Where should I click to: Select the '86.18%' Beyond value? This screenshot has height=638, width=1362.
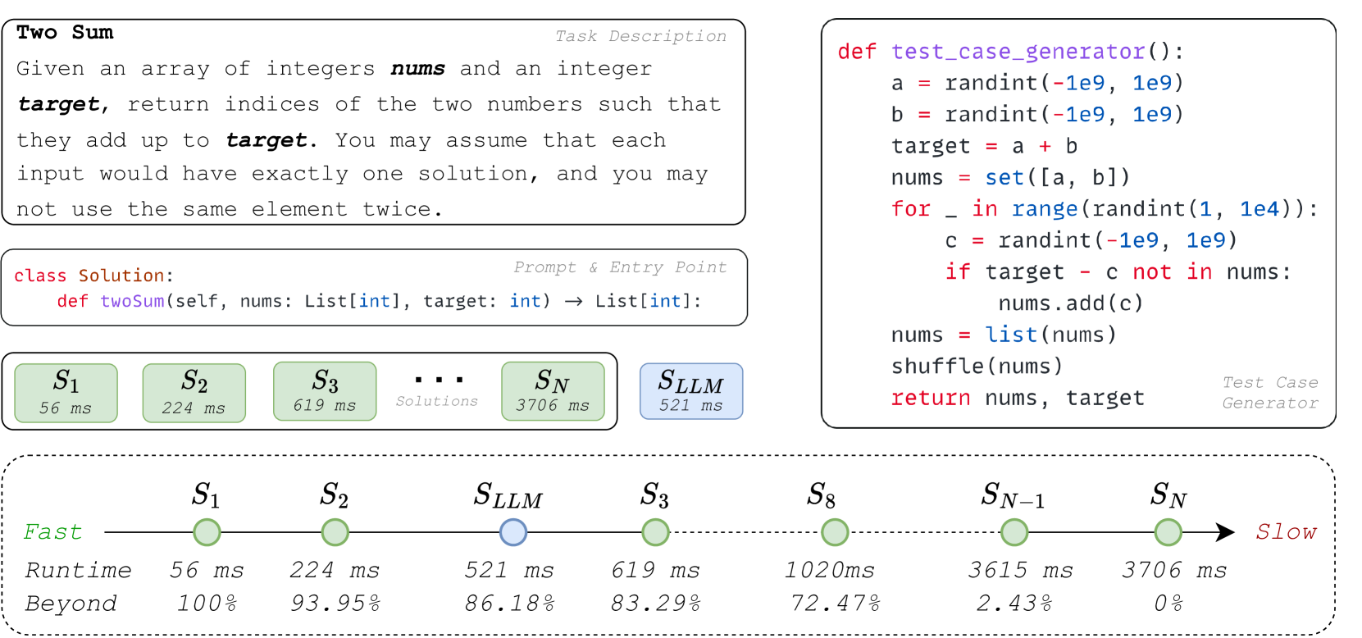coord(509,604)
